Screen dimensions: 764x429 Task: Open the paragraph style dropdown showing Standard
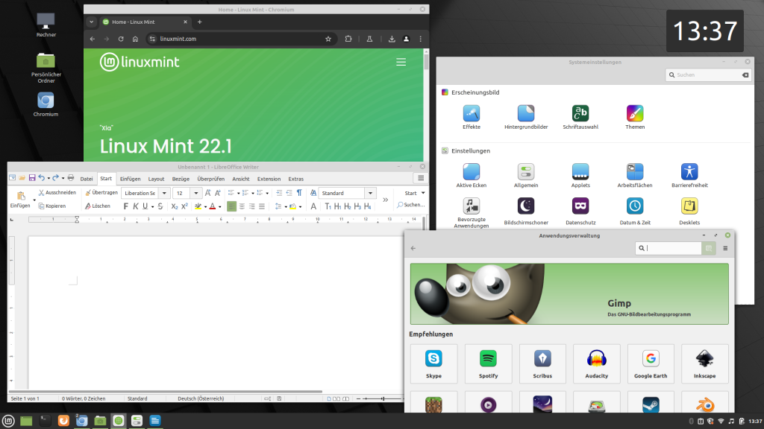coord(370,192)
